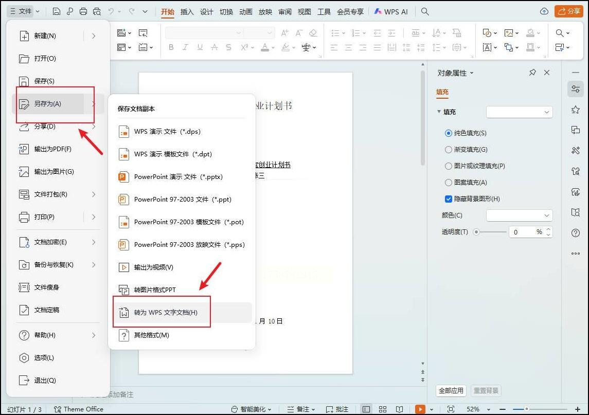Click the print preview icon in top toolbar
Image resolution: width=589 pixels, height=415 pixels.
(97, 12)
